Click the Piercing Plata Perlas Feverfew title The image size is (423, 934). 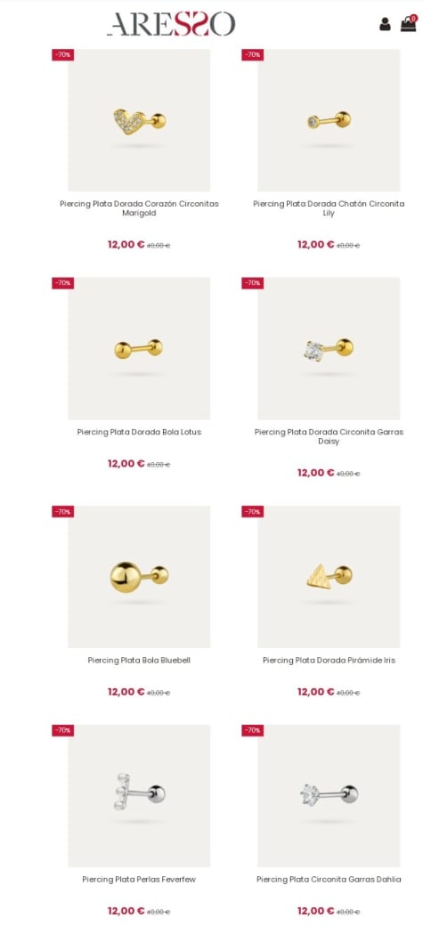click(140, 879)
